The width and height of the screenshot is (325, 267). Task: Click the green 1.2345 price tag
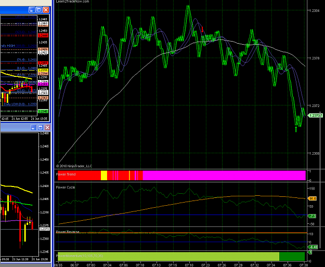coord(43,111)
